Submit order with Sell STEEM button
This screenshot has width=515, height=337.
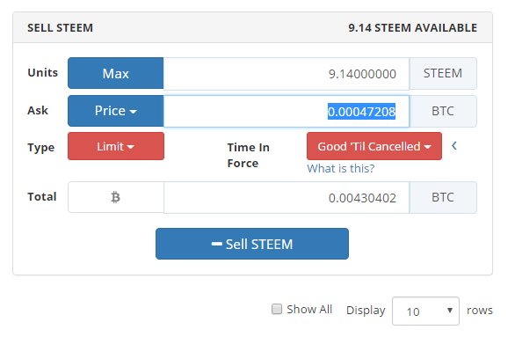point(252,244)
